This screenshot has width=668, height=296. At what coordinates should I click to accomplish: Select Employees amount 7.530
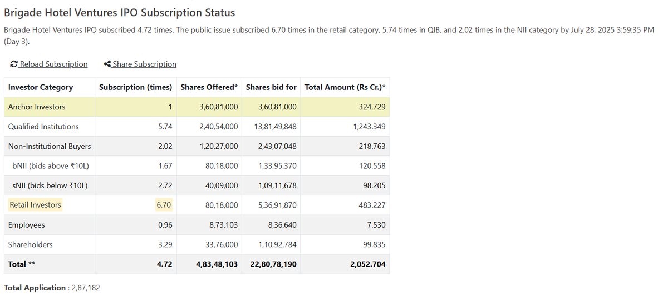point(376,225)
